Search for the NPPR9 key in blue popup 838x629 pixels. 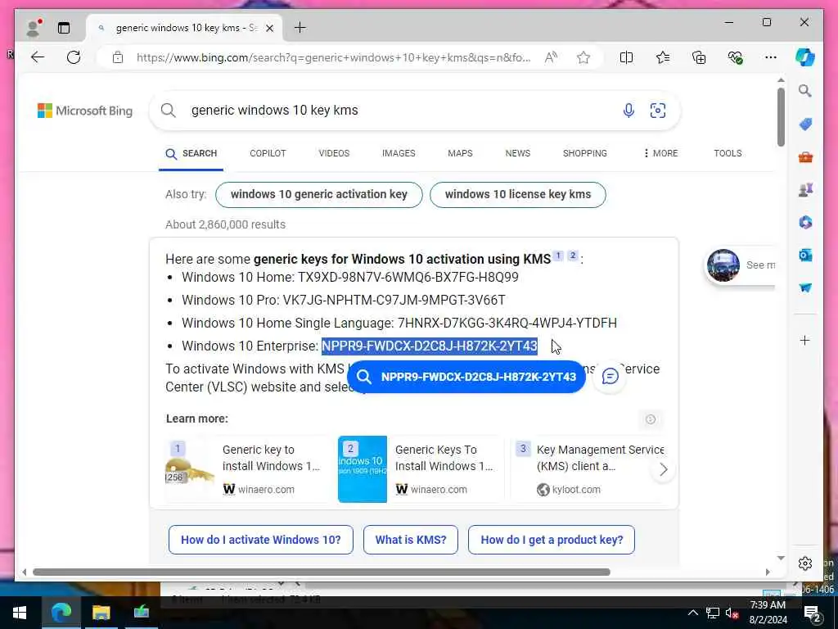(x=466, y=377)
